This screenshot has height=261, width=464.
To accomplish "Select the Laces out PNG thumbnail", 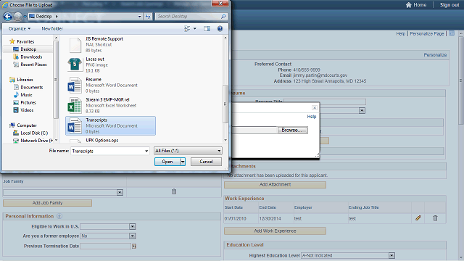I will tap(75, 65).
